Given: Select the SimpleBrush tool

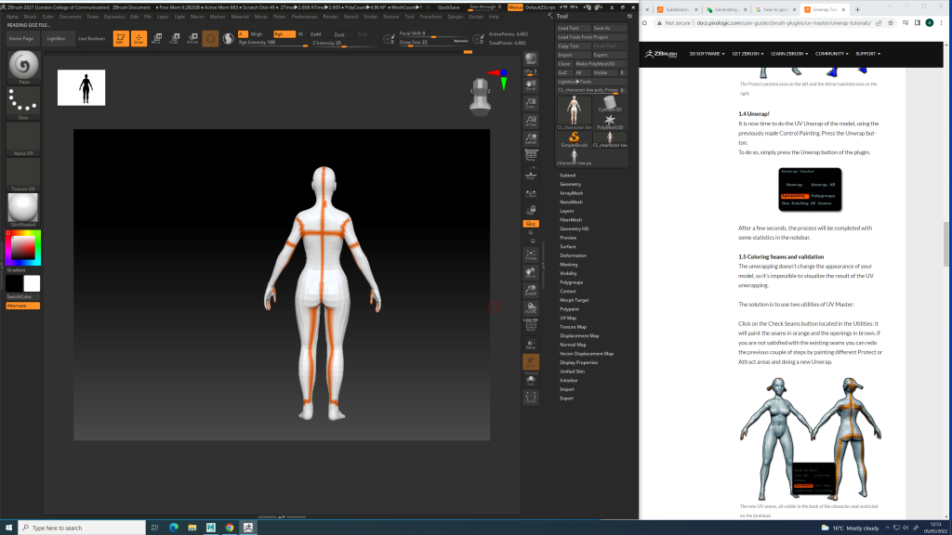Looking at the screenshot, I should (574, 139).
